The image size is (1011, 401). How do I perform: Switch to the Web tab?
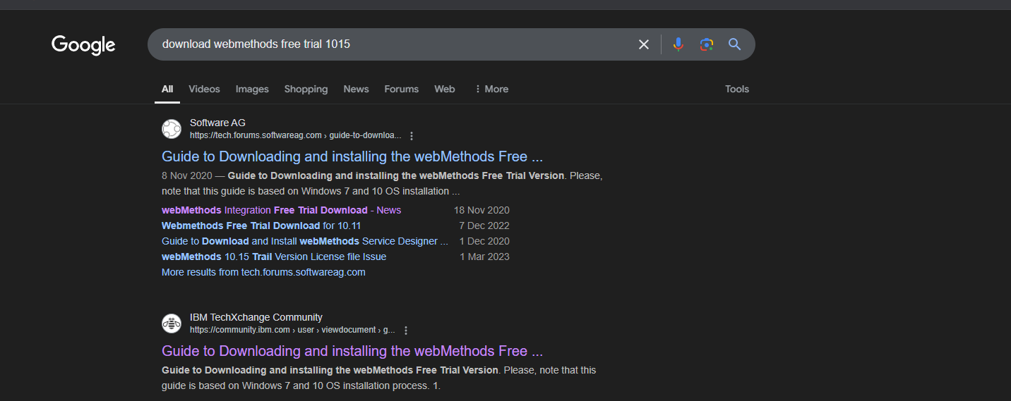[445, 89]
